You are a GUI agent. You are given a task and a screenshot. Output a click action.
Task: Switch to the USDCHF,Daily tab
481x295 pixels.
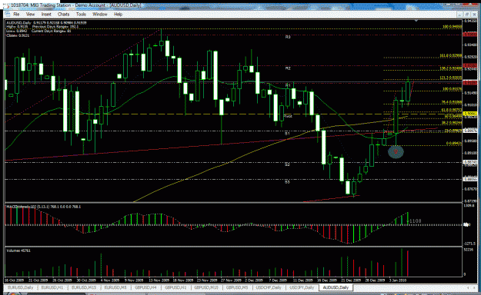269,287
